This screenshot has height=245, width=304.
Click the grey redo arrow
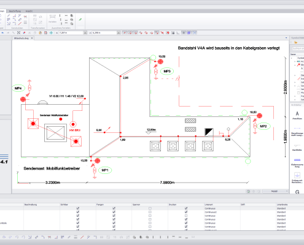(8, 32)
